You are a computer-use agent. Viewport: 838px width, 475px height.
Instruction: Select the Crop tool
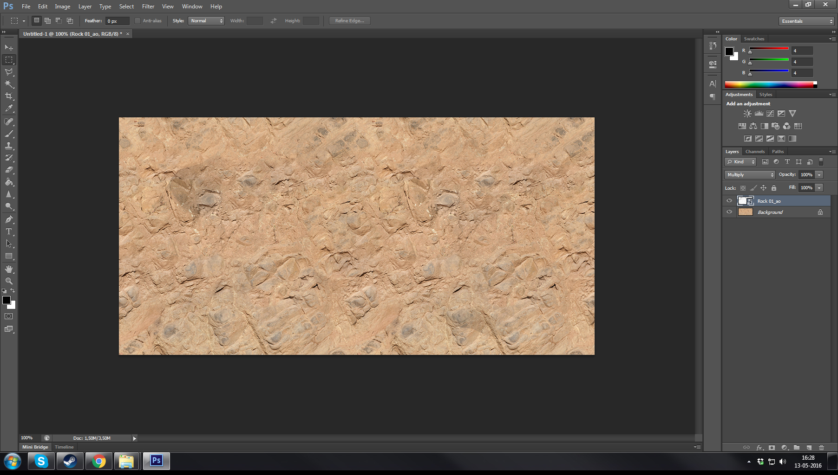(9, 96)
